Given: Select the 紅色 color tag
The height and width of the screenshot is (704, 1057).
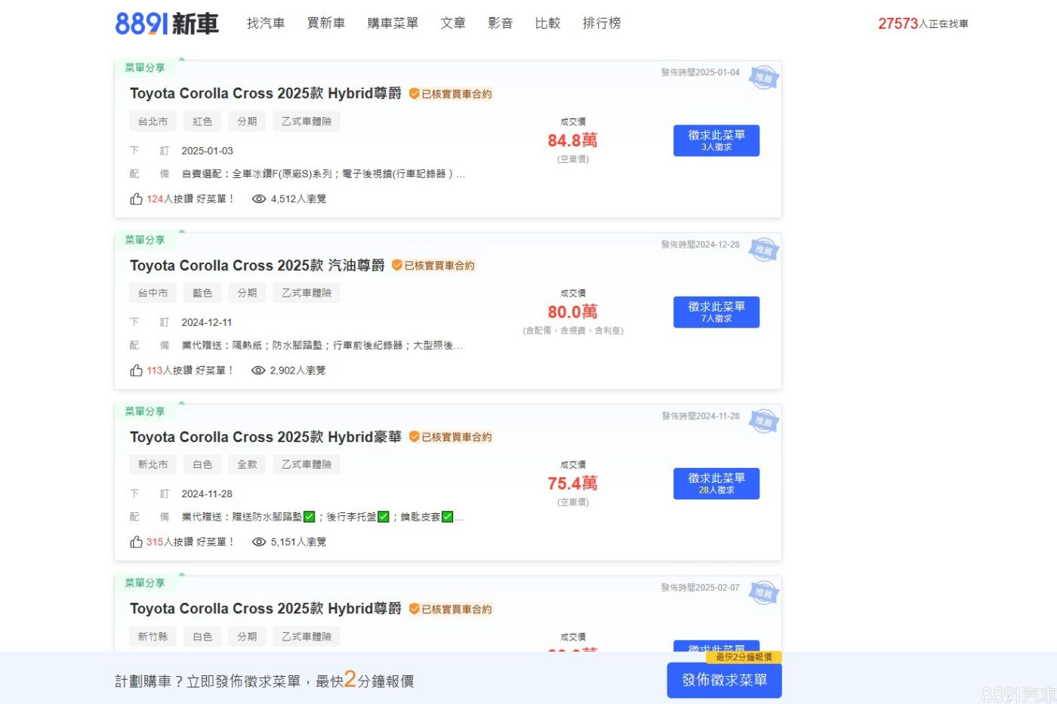Looking at the screenshot, I should (x=202, y=121).
